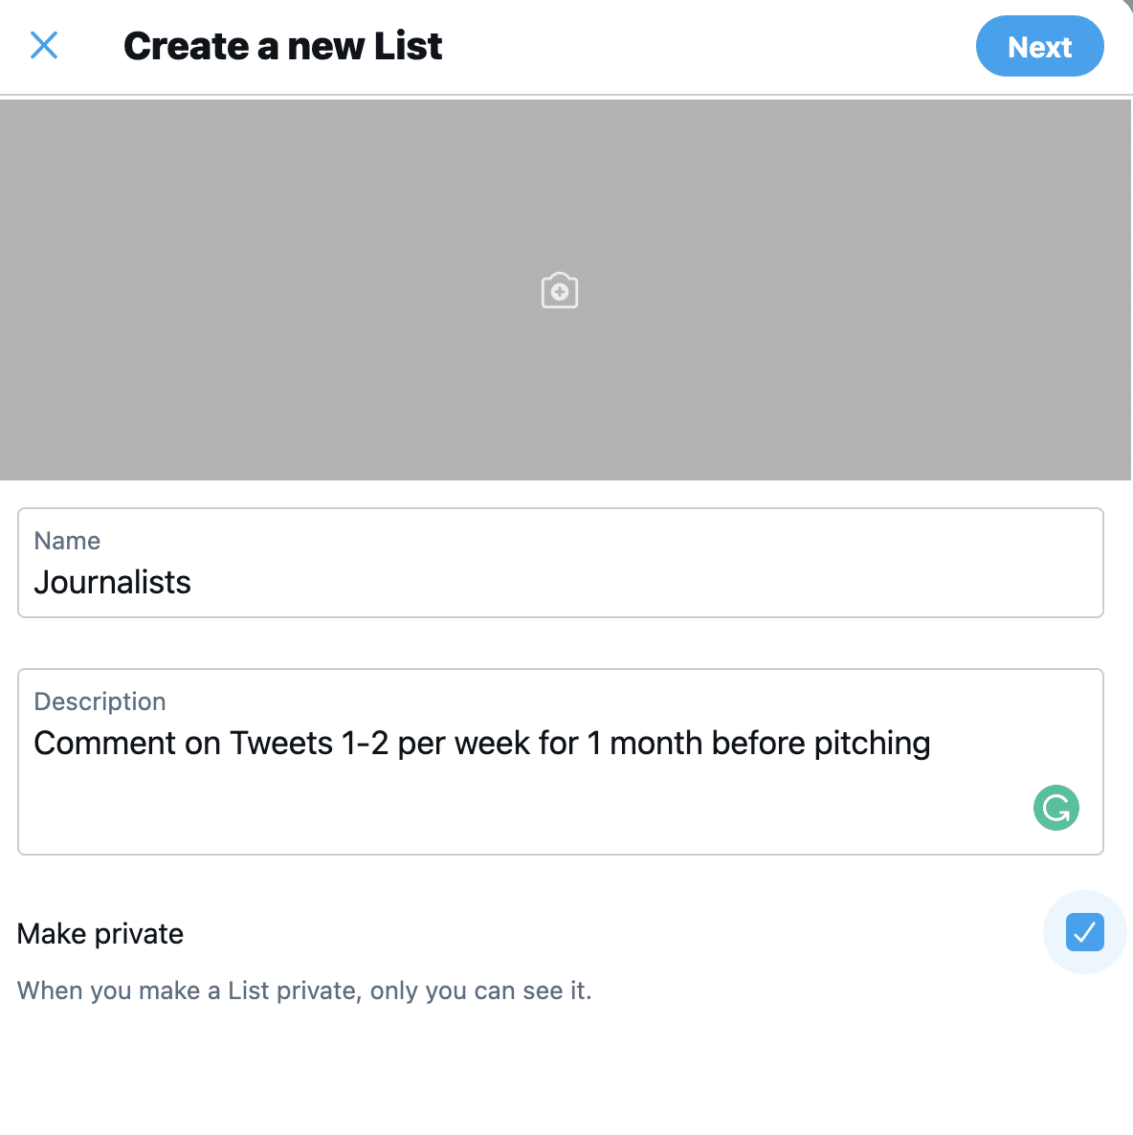Click the add banner photo camera icon

(x=560, y=291)
